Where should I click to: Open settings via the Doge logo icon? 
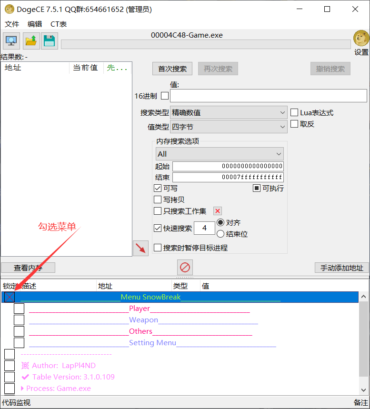[x=361, y=39]
